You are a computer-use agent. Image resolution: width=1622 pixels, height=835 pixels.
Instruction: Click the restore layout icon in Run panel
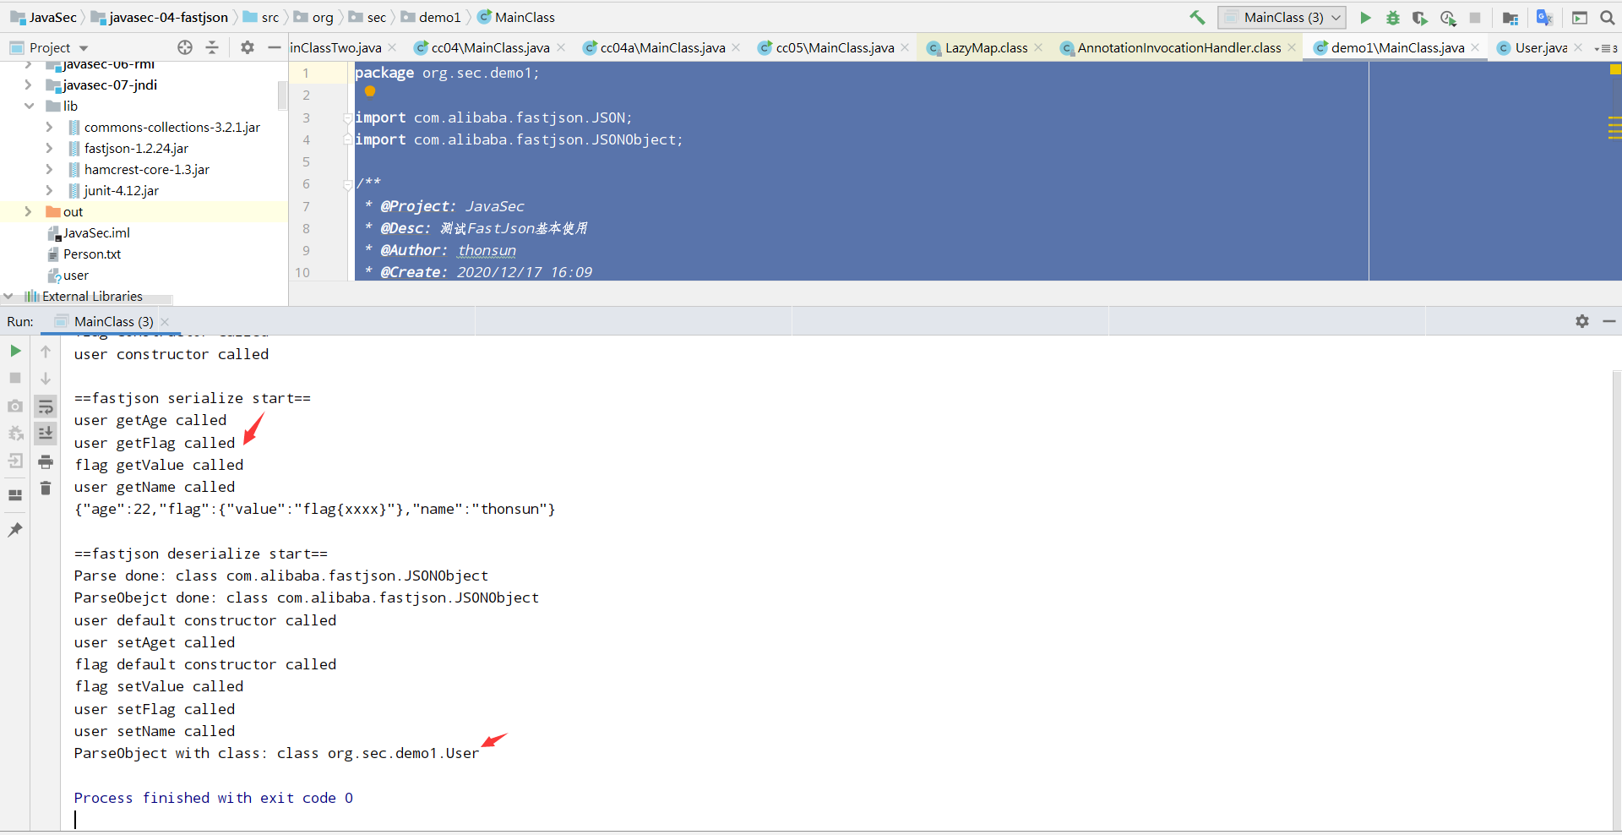point(15,495)
